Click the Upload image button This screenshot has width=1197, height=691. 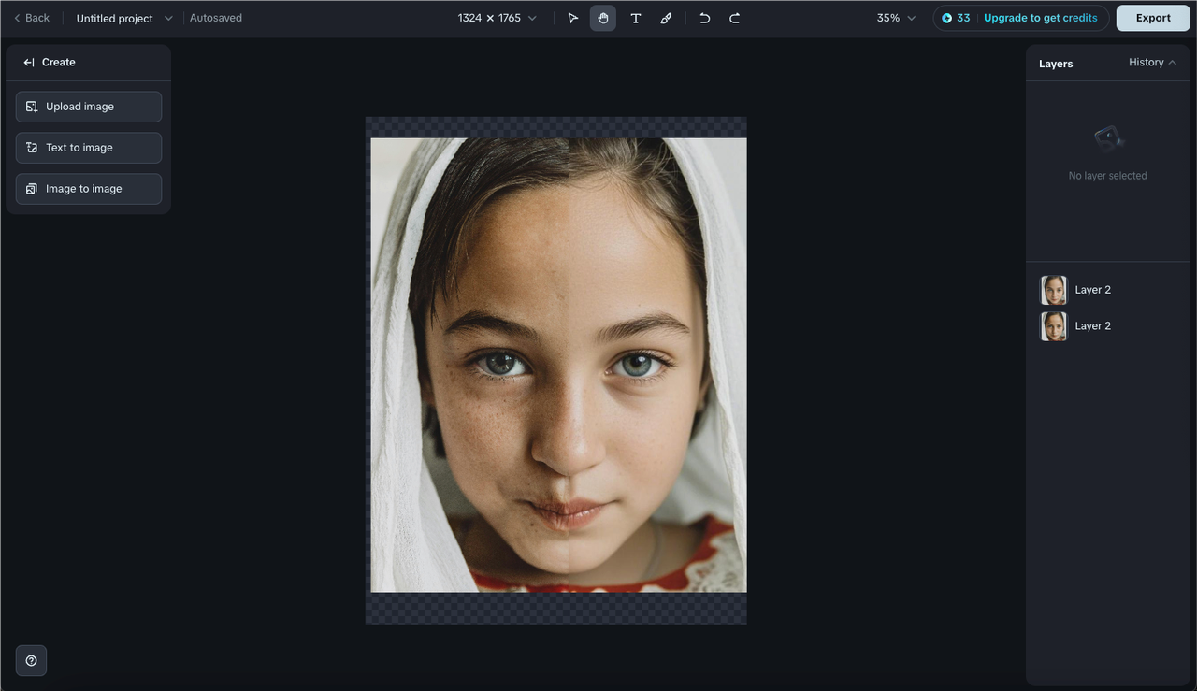[x=88, y=106]
